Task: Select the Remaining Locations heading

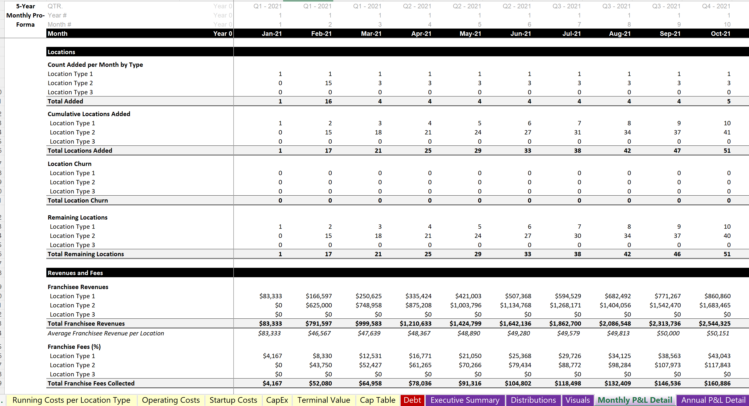Action: tap(78, 217)
